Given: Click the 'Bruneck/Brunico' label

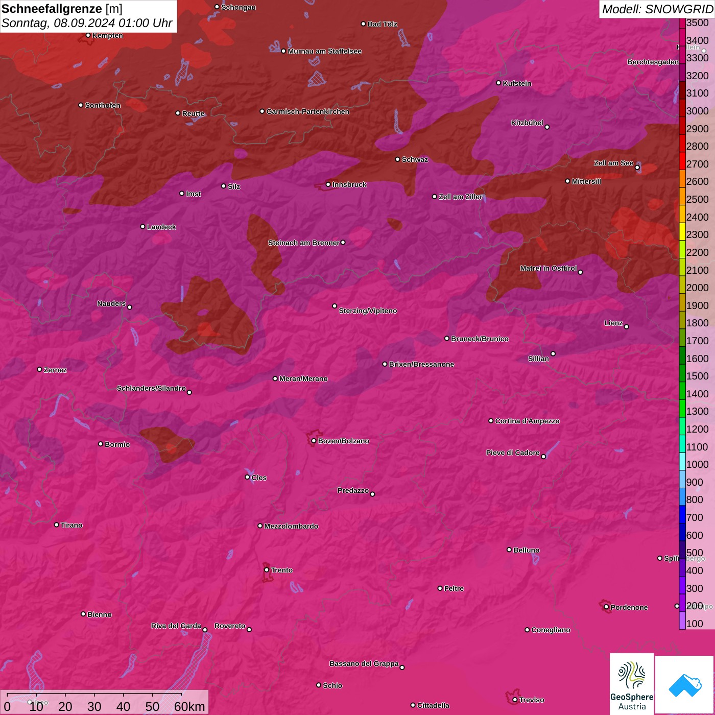Looking at the screenshot, I should click(x=480, y=339).
